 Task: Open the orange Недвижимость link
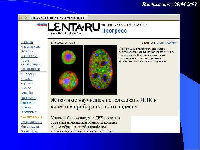coord(31,117)
